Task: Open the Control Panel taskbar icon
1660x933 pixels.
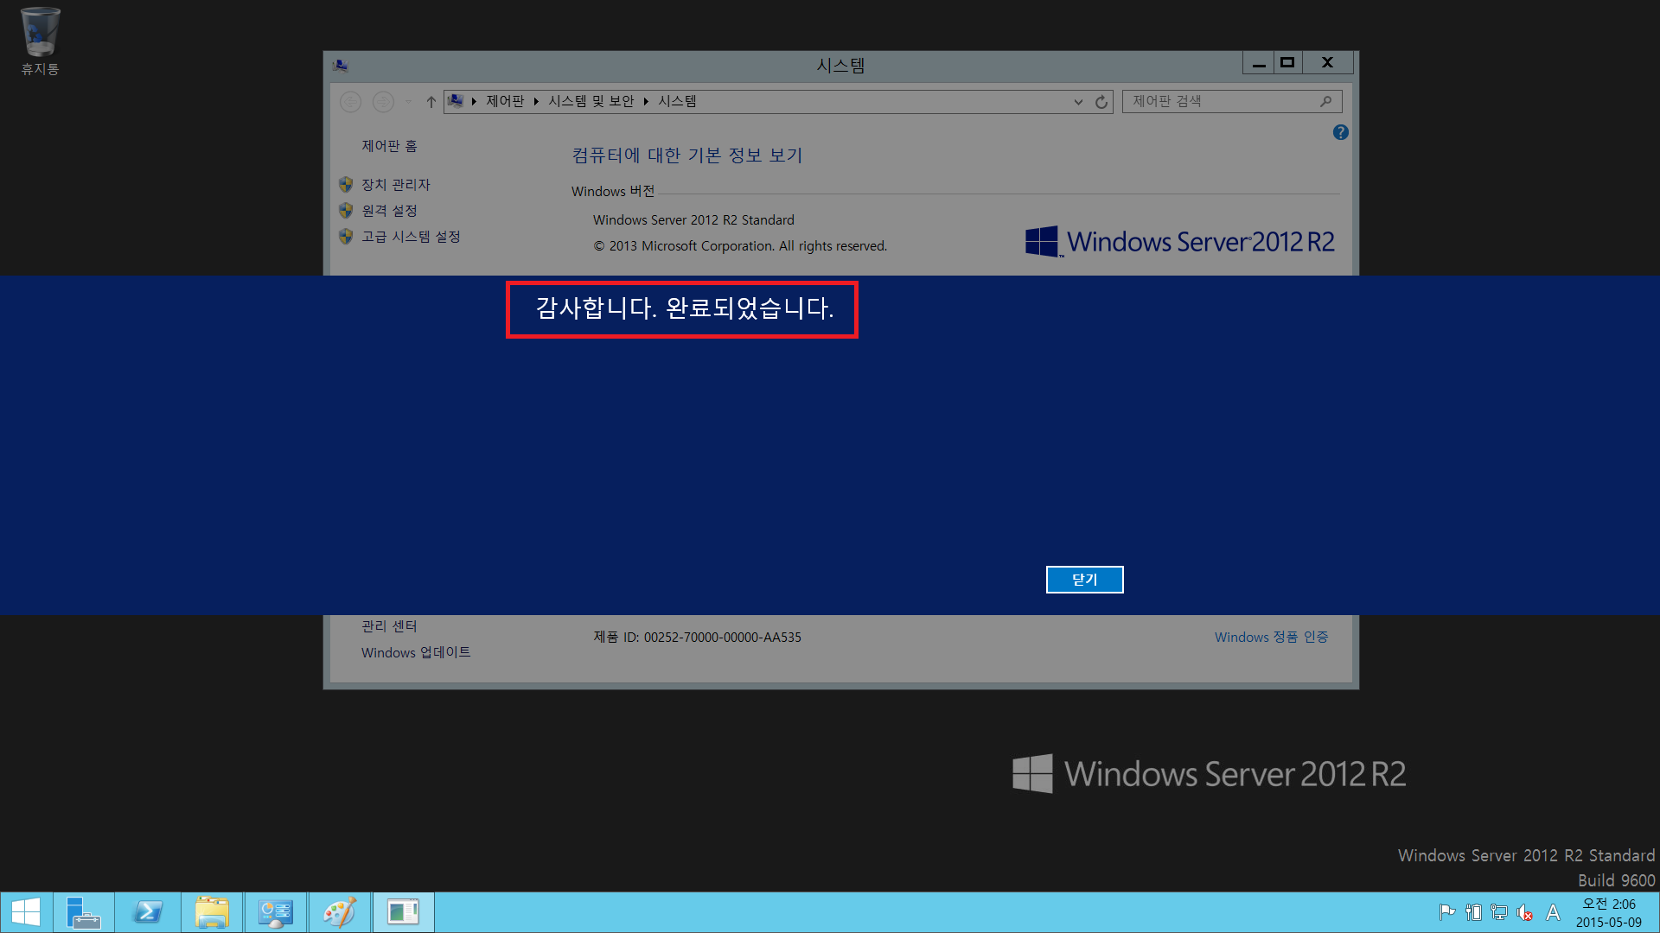Action: 276,912
